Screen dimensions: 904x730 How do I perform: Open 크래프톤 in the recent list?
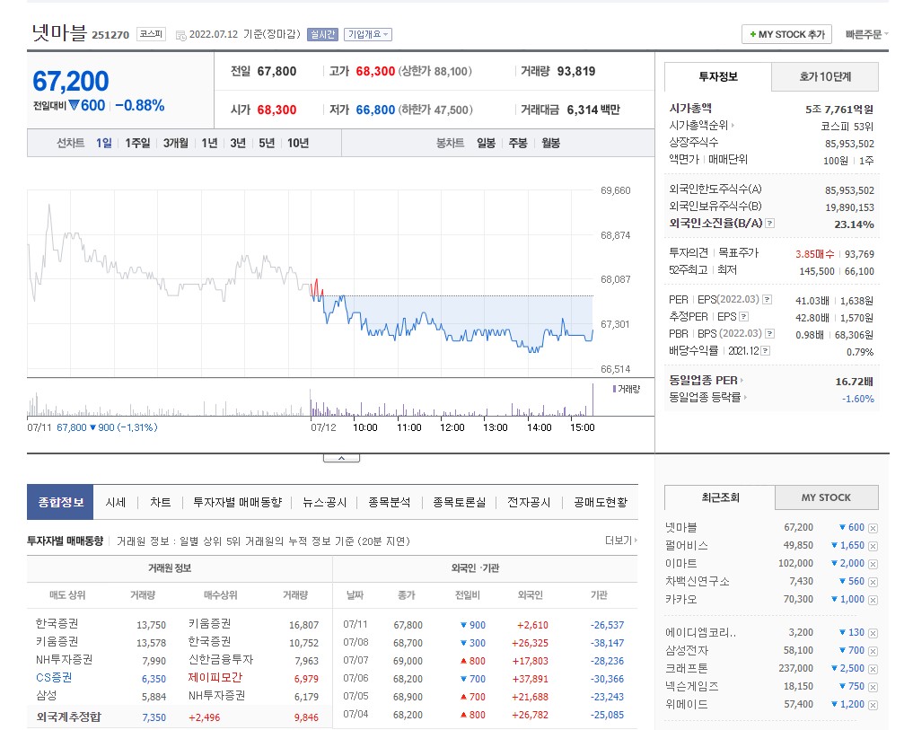click(x=686, y=668)
